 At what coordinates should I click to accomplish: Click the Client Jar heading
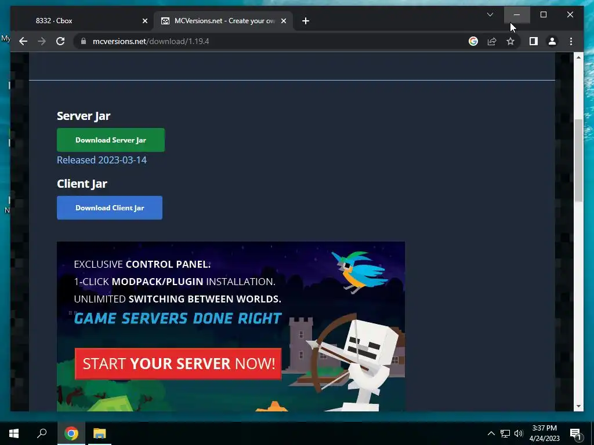point(82,184)
